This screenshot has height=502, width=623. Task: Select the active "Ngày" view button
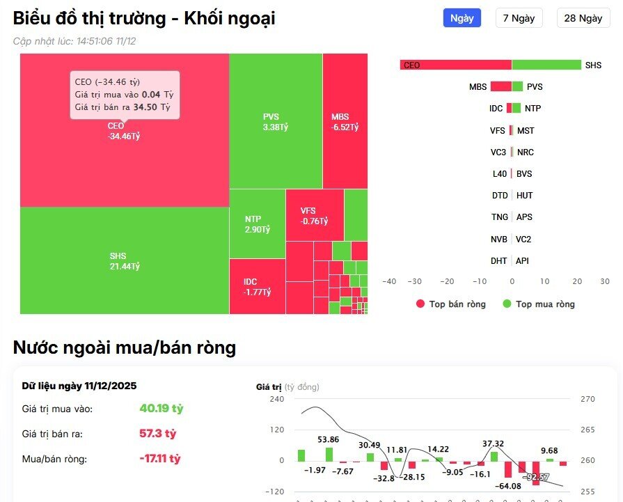tap(461, 18)
